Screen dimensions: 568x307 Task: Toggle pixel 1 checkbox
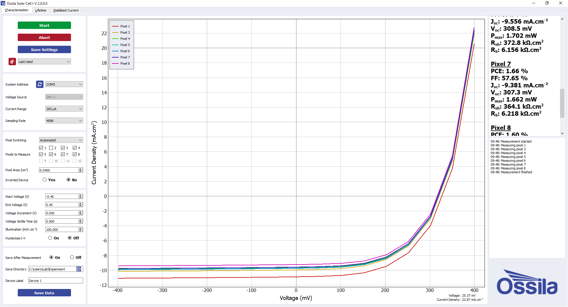tap(41, 148)
